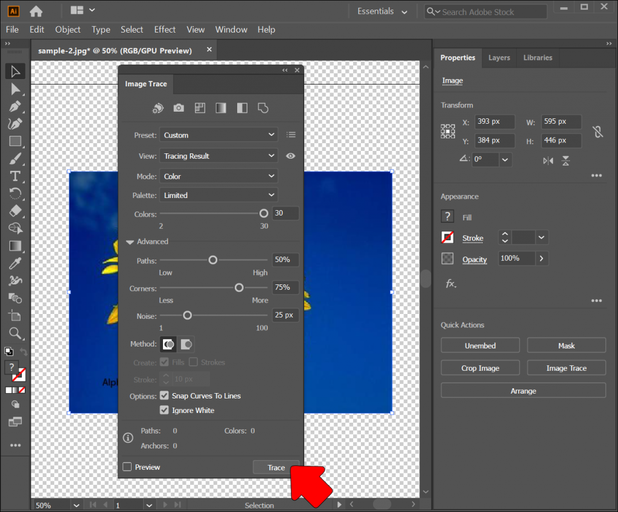Click the Trace button

point(276,467)
